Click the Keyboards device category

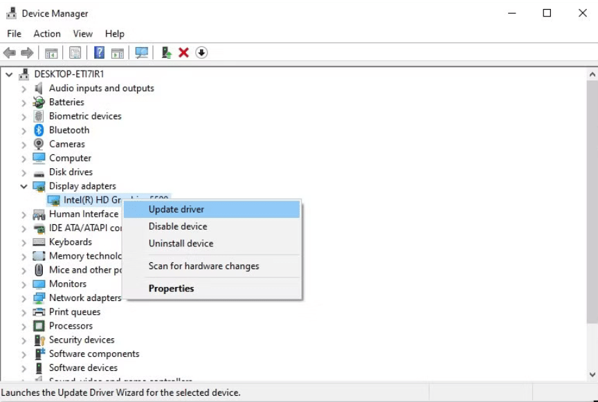pyautogui.click(x=71, y=241)
